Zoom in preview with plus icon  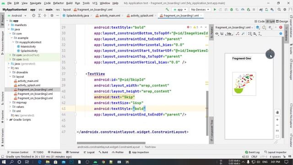coord(277,120)
